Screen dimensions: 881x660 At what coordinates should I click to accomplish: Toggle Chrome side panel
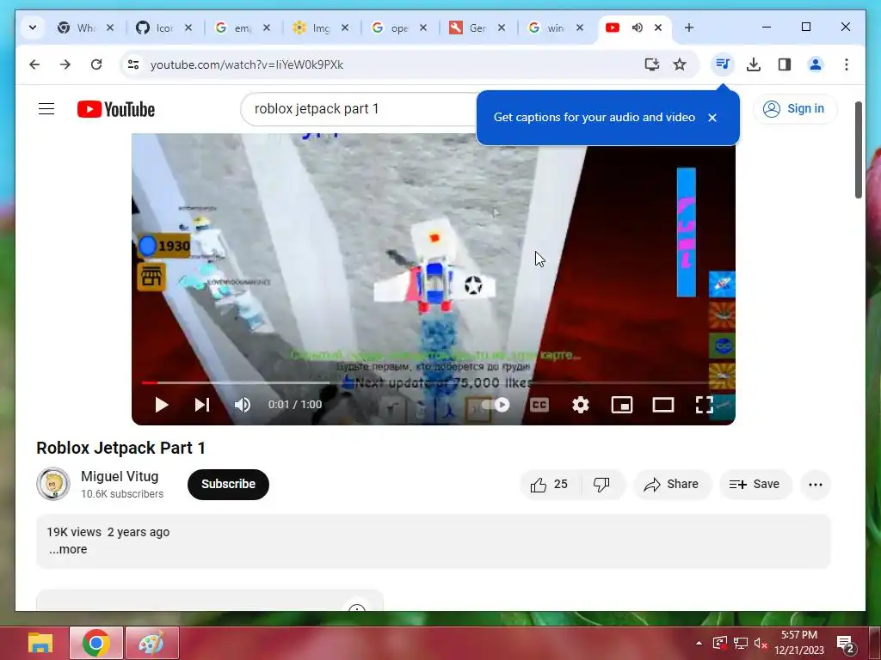785,64
